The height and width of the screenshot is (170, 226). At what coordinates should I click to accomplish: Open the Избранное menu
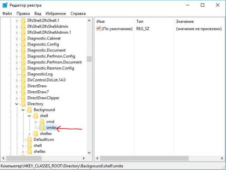click(x=56, y=13)
